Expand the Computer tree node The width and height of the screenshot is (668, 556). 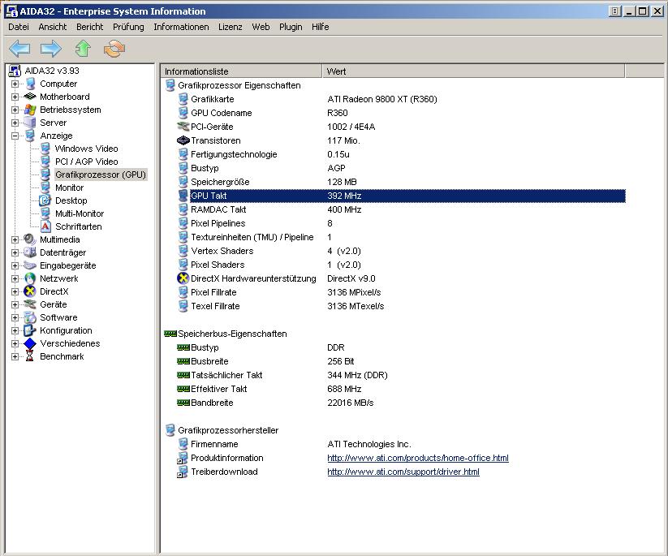(15, 84)
